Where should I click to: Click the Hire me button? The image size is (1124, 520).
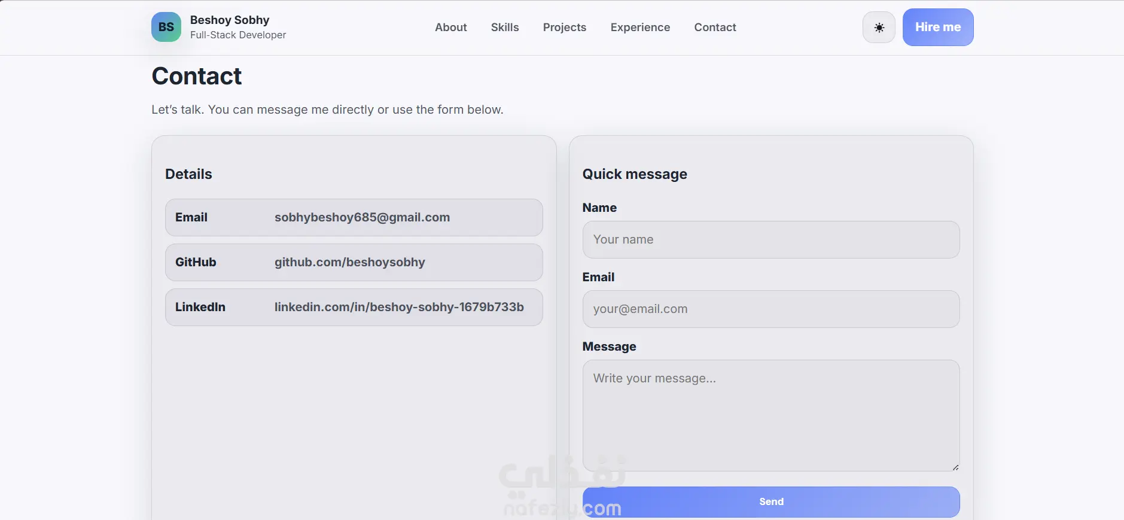coord(938,27)
